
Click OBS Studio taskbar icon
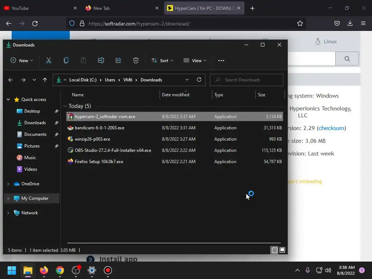point(76,270)
